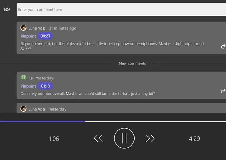Click the New comments divider label
Image resolution: width=226 pixels, height=160 pixels.
(132, 63)
